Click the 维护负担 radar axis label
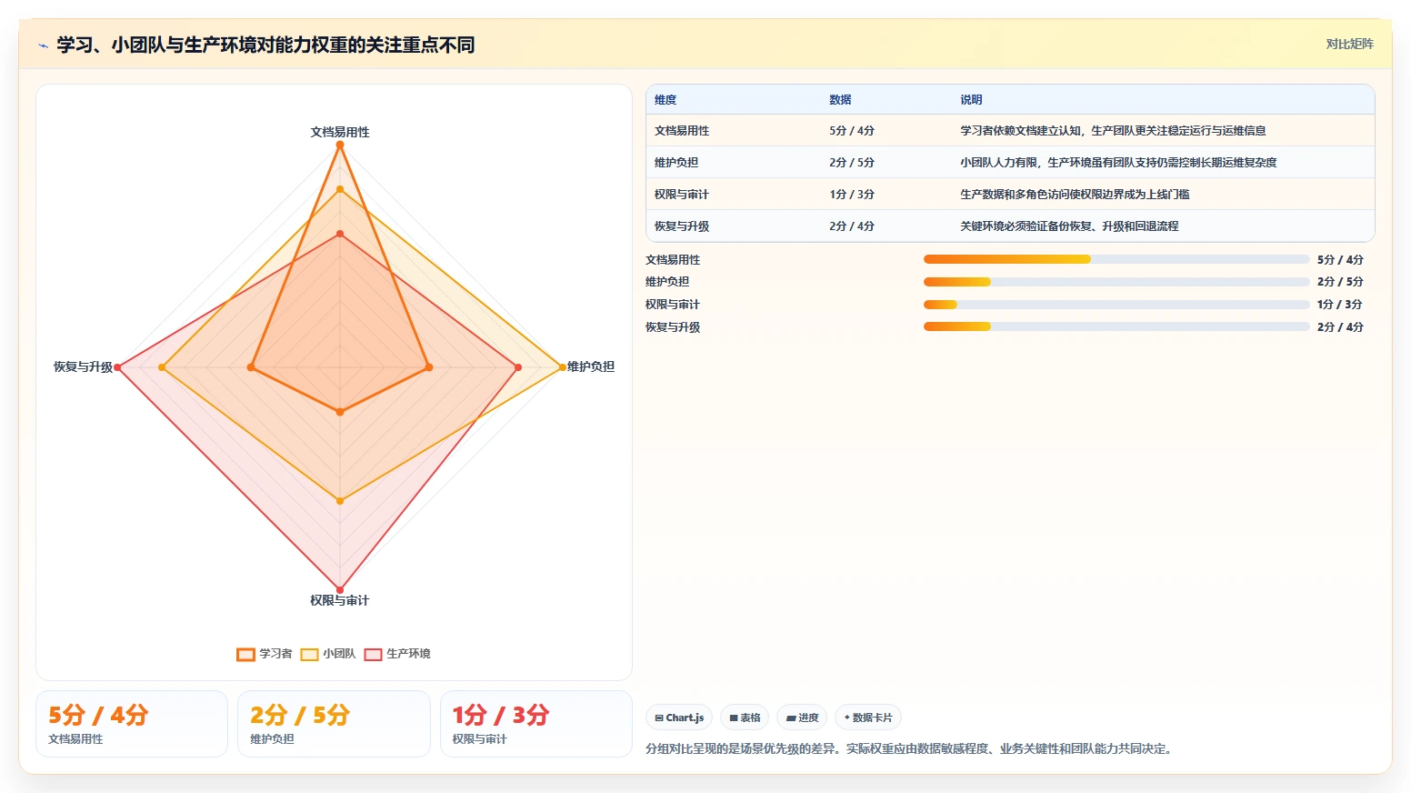This screenshot has height=793, width=1411. 591,366
